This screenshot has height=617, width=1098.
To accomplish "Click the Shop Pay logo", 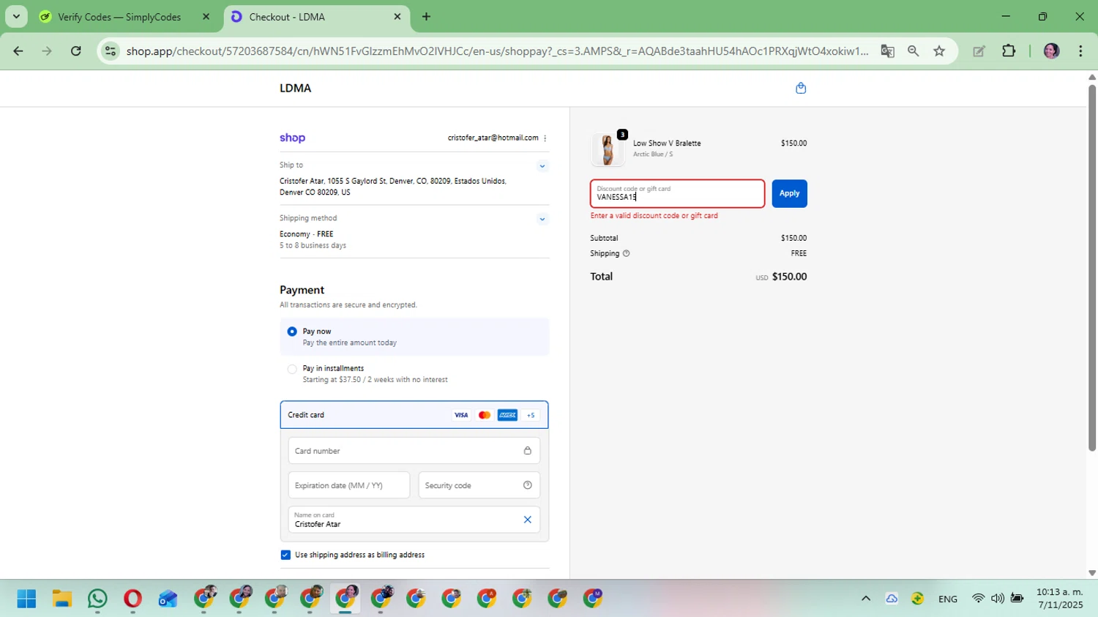I will click(x=292, y=138).
